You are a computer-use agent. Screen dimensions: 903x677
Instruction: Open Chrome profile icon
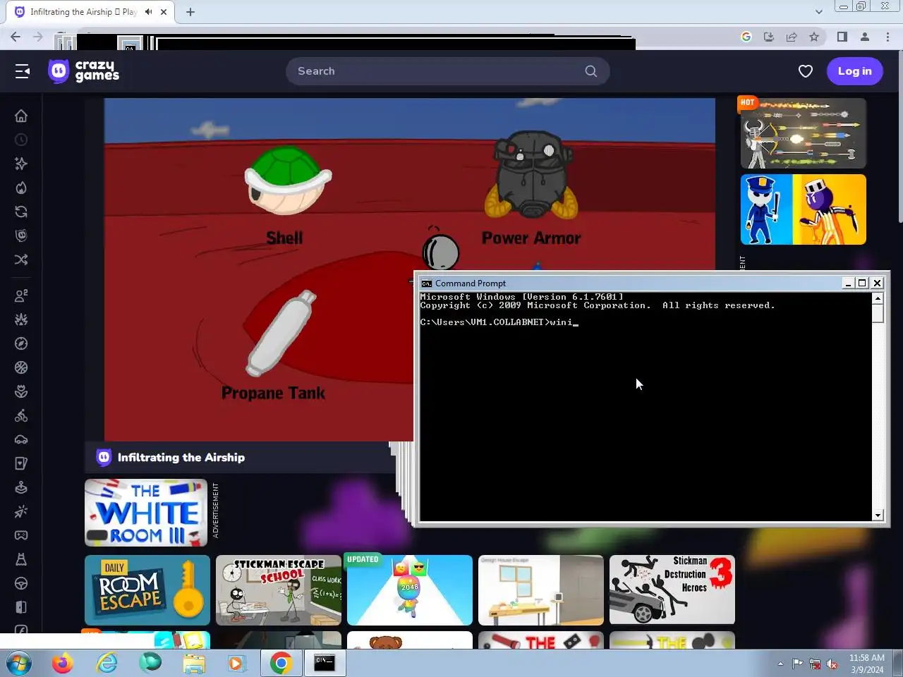(x=865, y=37)
